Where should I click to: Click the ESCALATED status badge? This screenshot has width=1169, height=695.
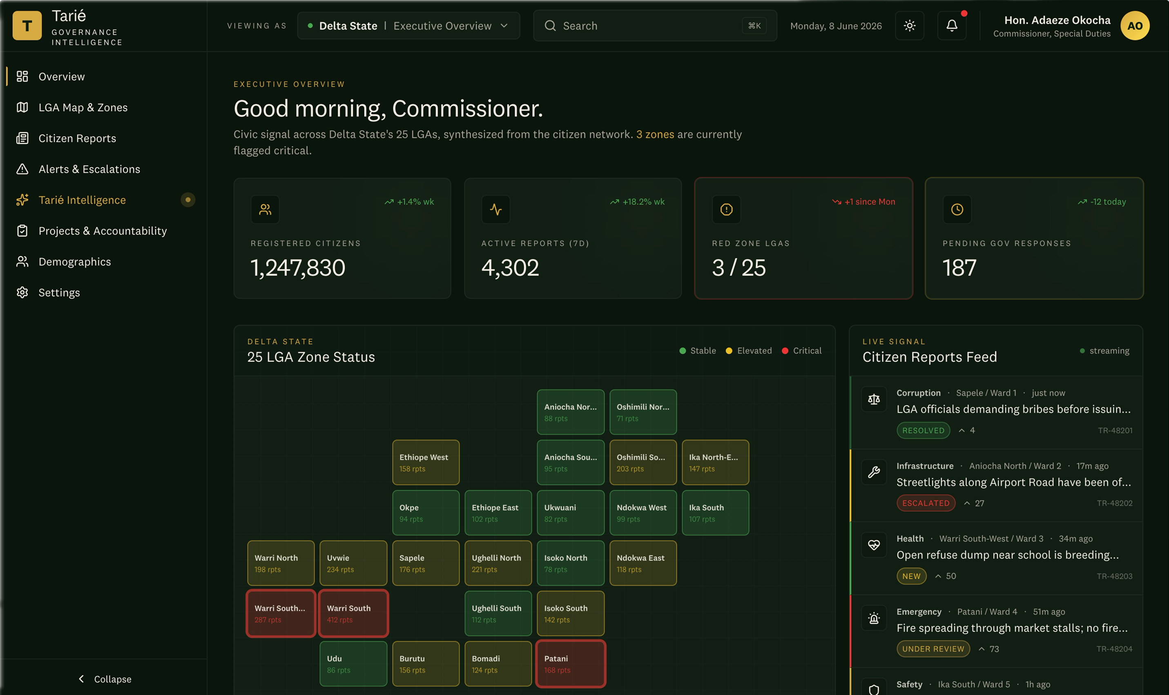click(926, 503)
